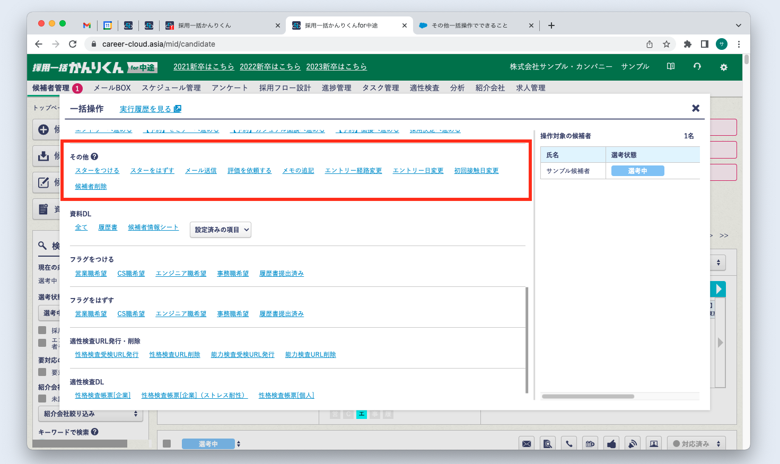Click horizontal scrollbar under candidate list panel
This screenshot has width=780, height=464.
click(x=588, y=396)
